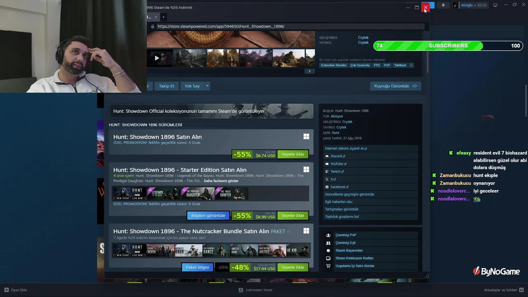Click Uygulama İçi Satın Alımlar cart icon

[x=328, y=266]
